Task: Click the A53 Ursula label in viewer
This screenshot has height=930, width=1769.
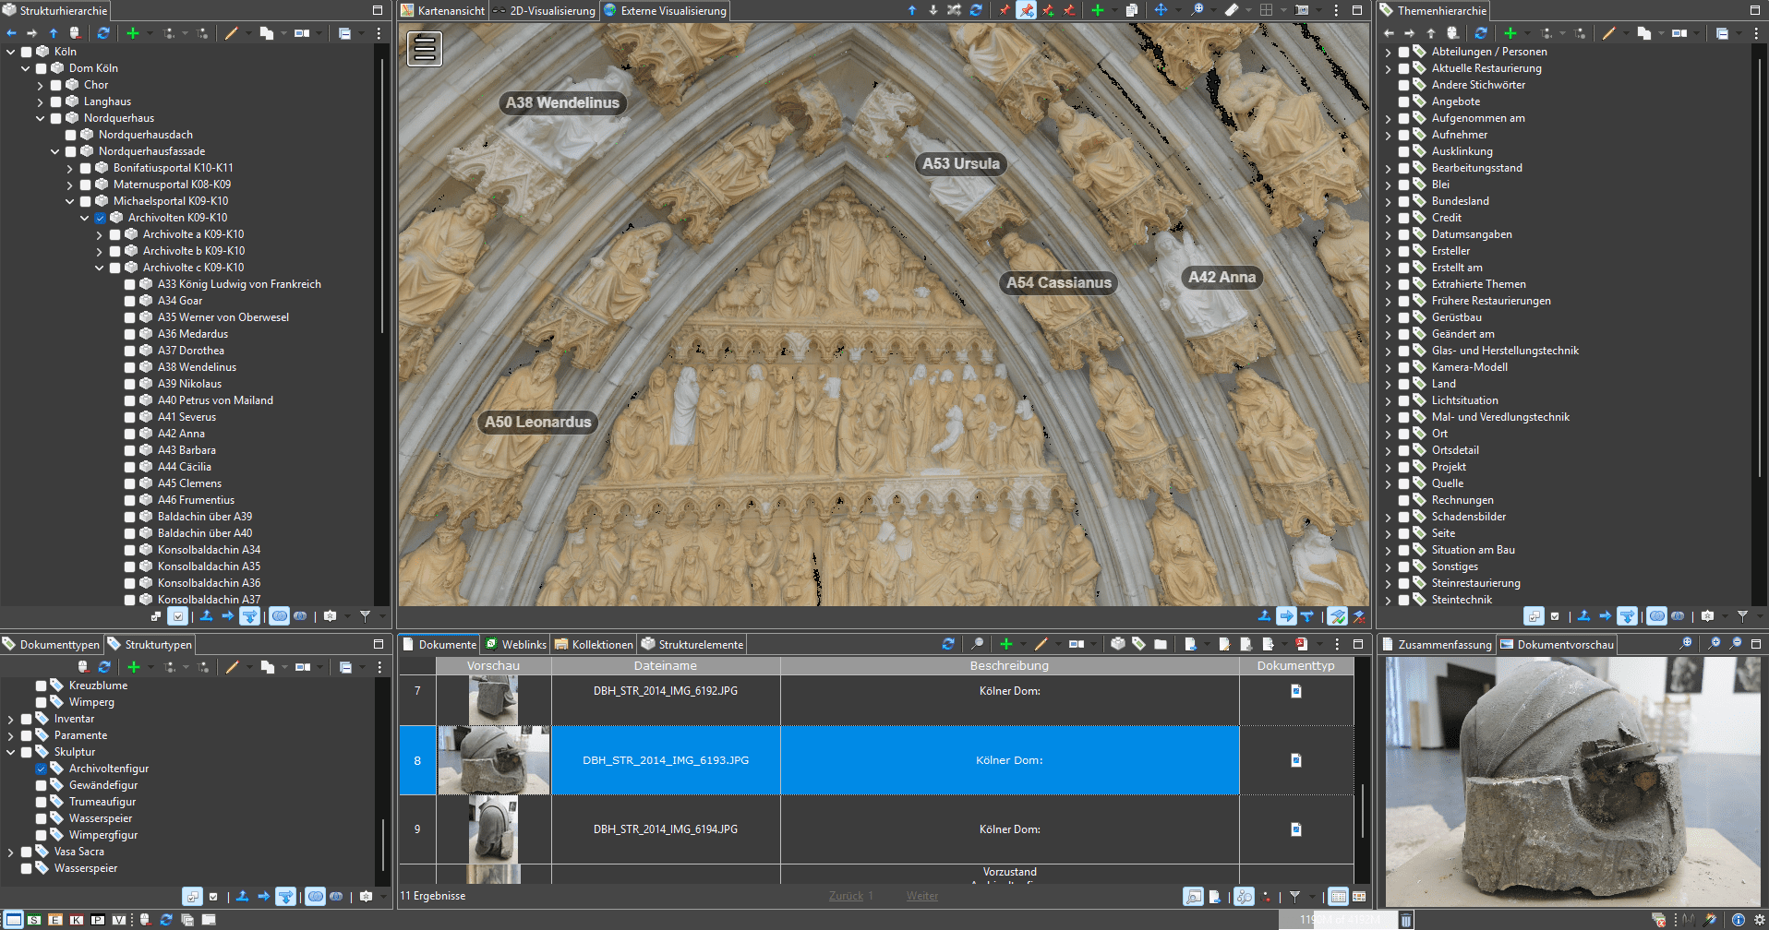Action: coord(960,164)
